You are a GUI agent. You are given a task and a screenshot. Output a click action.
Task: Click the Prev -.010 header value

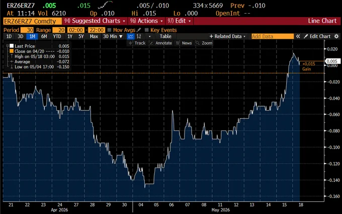tap(248, 6)
